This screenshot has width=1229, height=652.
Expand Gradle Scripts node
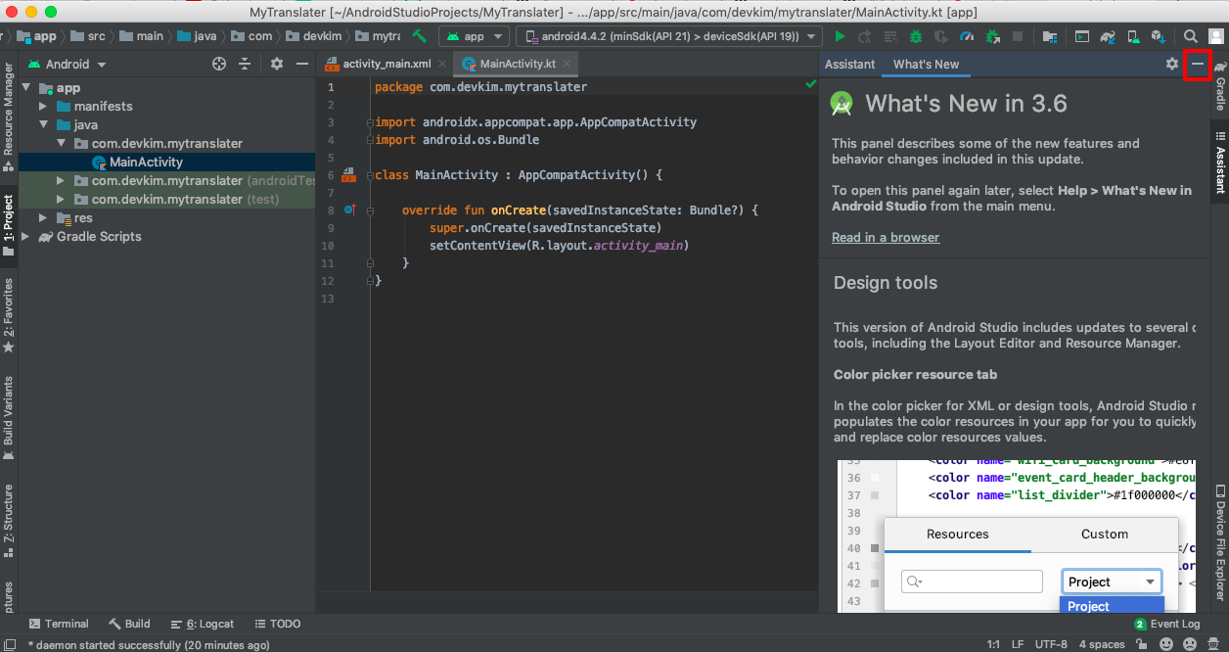26,236
